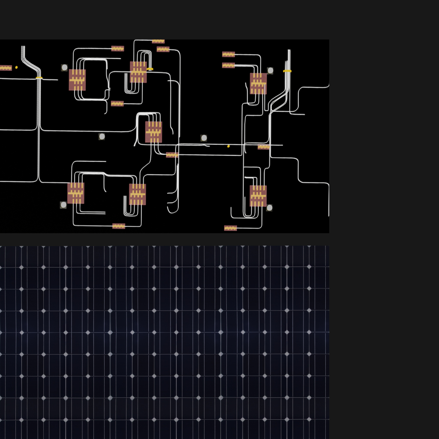439x439 pixels.
Task: Select the gray node beside top-right chip
Action: point(270,70)
